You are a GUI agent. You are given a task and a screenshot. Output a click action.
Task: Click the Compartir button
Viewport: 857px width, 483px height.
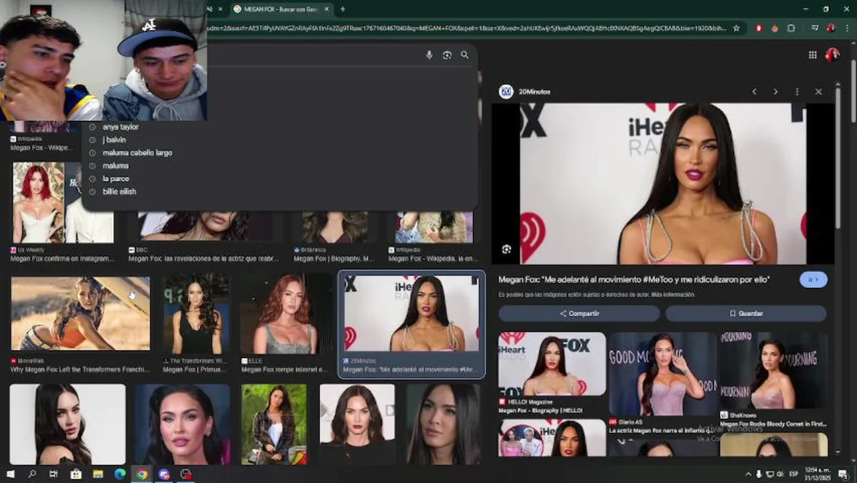579,313
